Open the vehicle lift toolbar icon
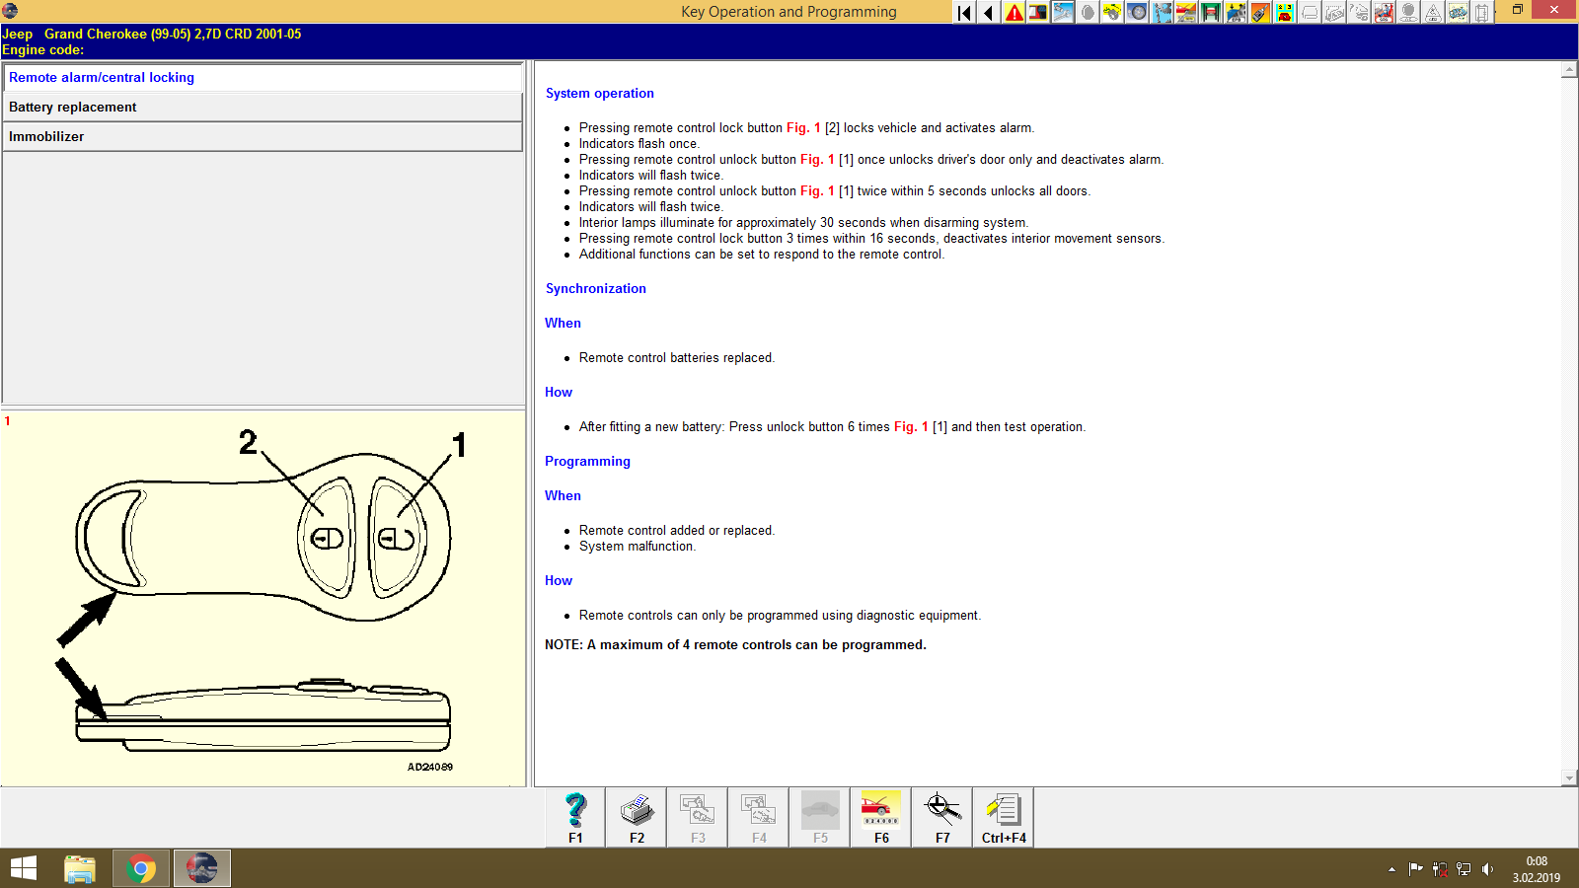1579x888 pixels. [1212, 13]
